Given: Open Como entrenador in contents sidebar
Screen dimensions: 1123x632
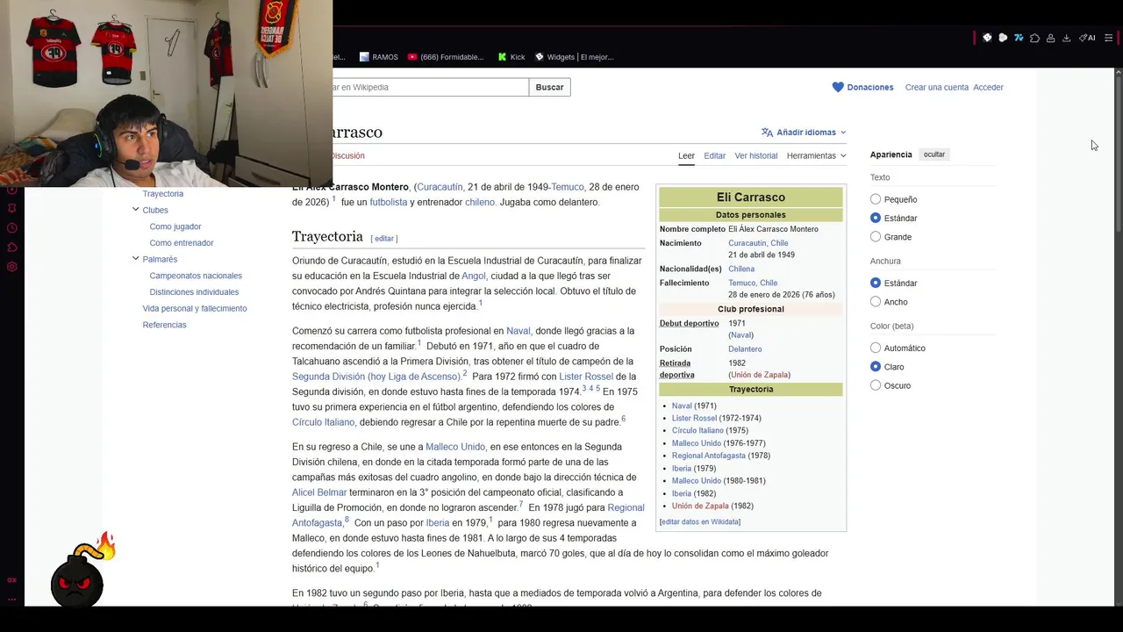Looking at the screenshot, I should point(182,243).
